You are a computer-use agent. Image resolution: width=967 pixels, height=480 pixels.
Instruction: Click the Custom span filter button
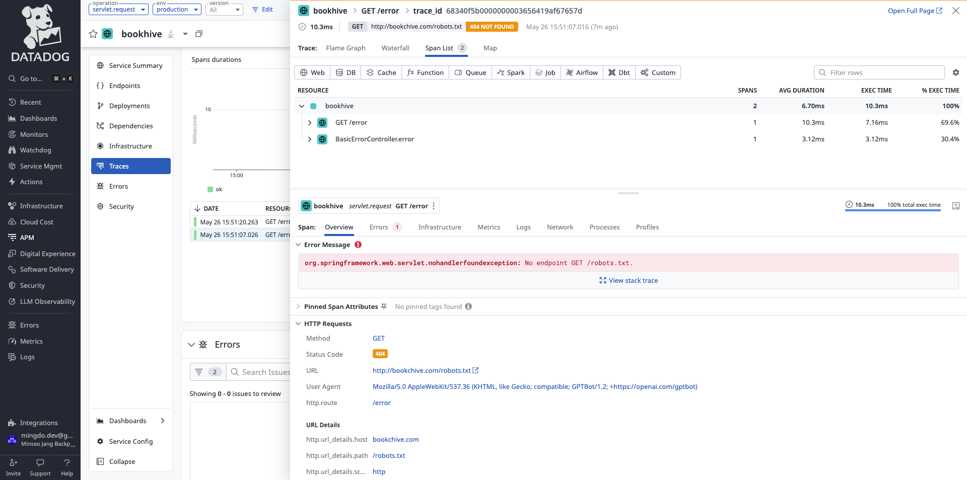coord(658,72)
